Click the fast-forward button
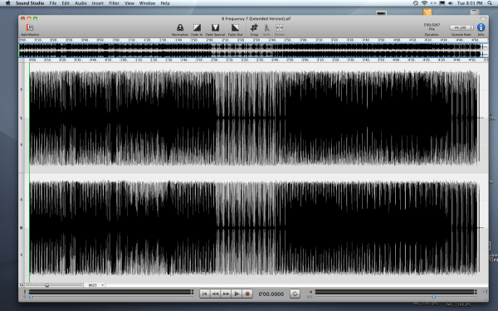Screen dimensions: 498x311 pyautogui.click(x=226, y=294)
